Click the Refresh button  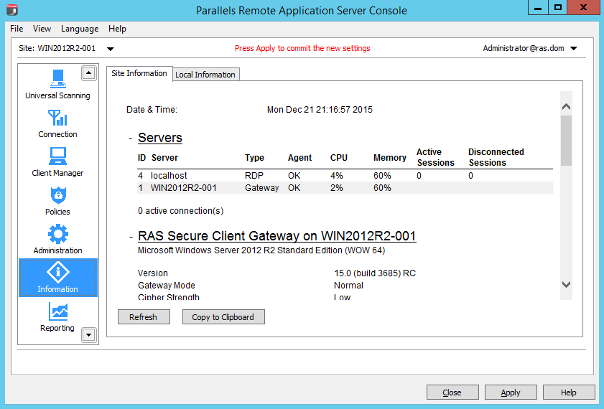[x=144, y=317]
